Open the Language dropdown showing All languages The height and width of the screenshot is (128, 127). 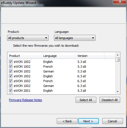point(75,38)
